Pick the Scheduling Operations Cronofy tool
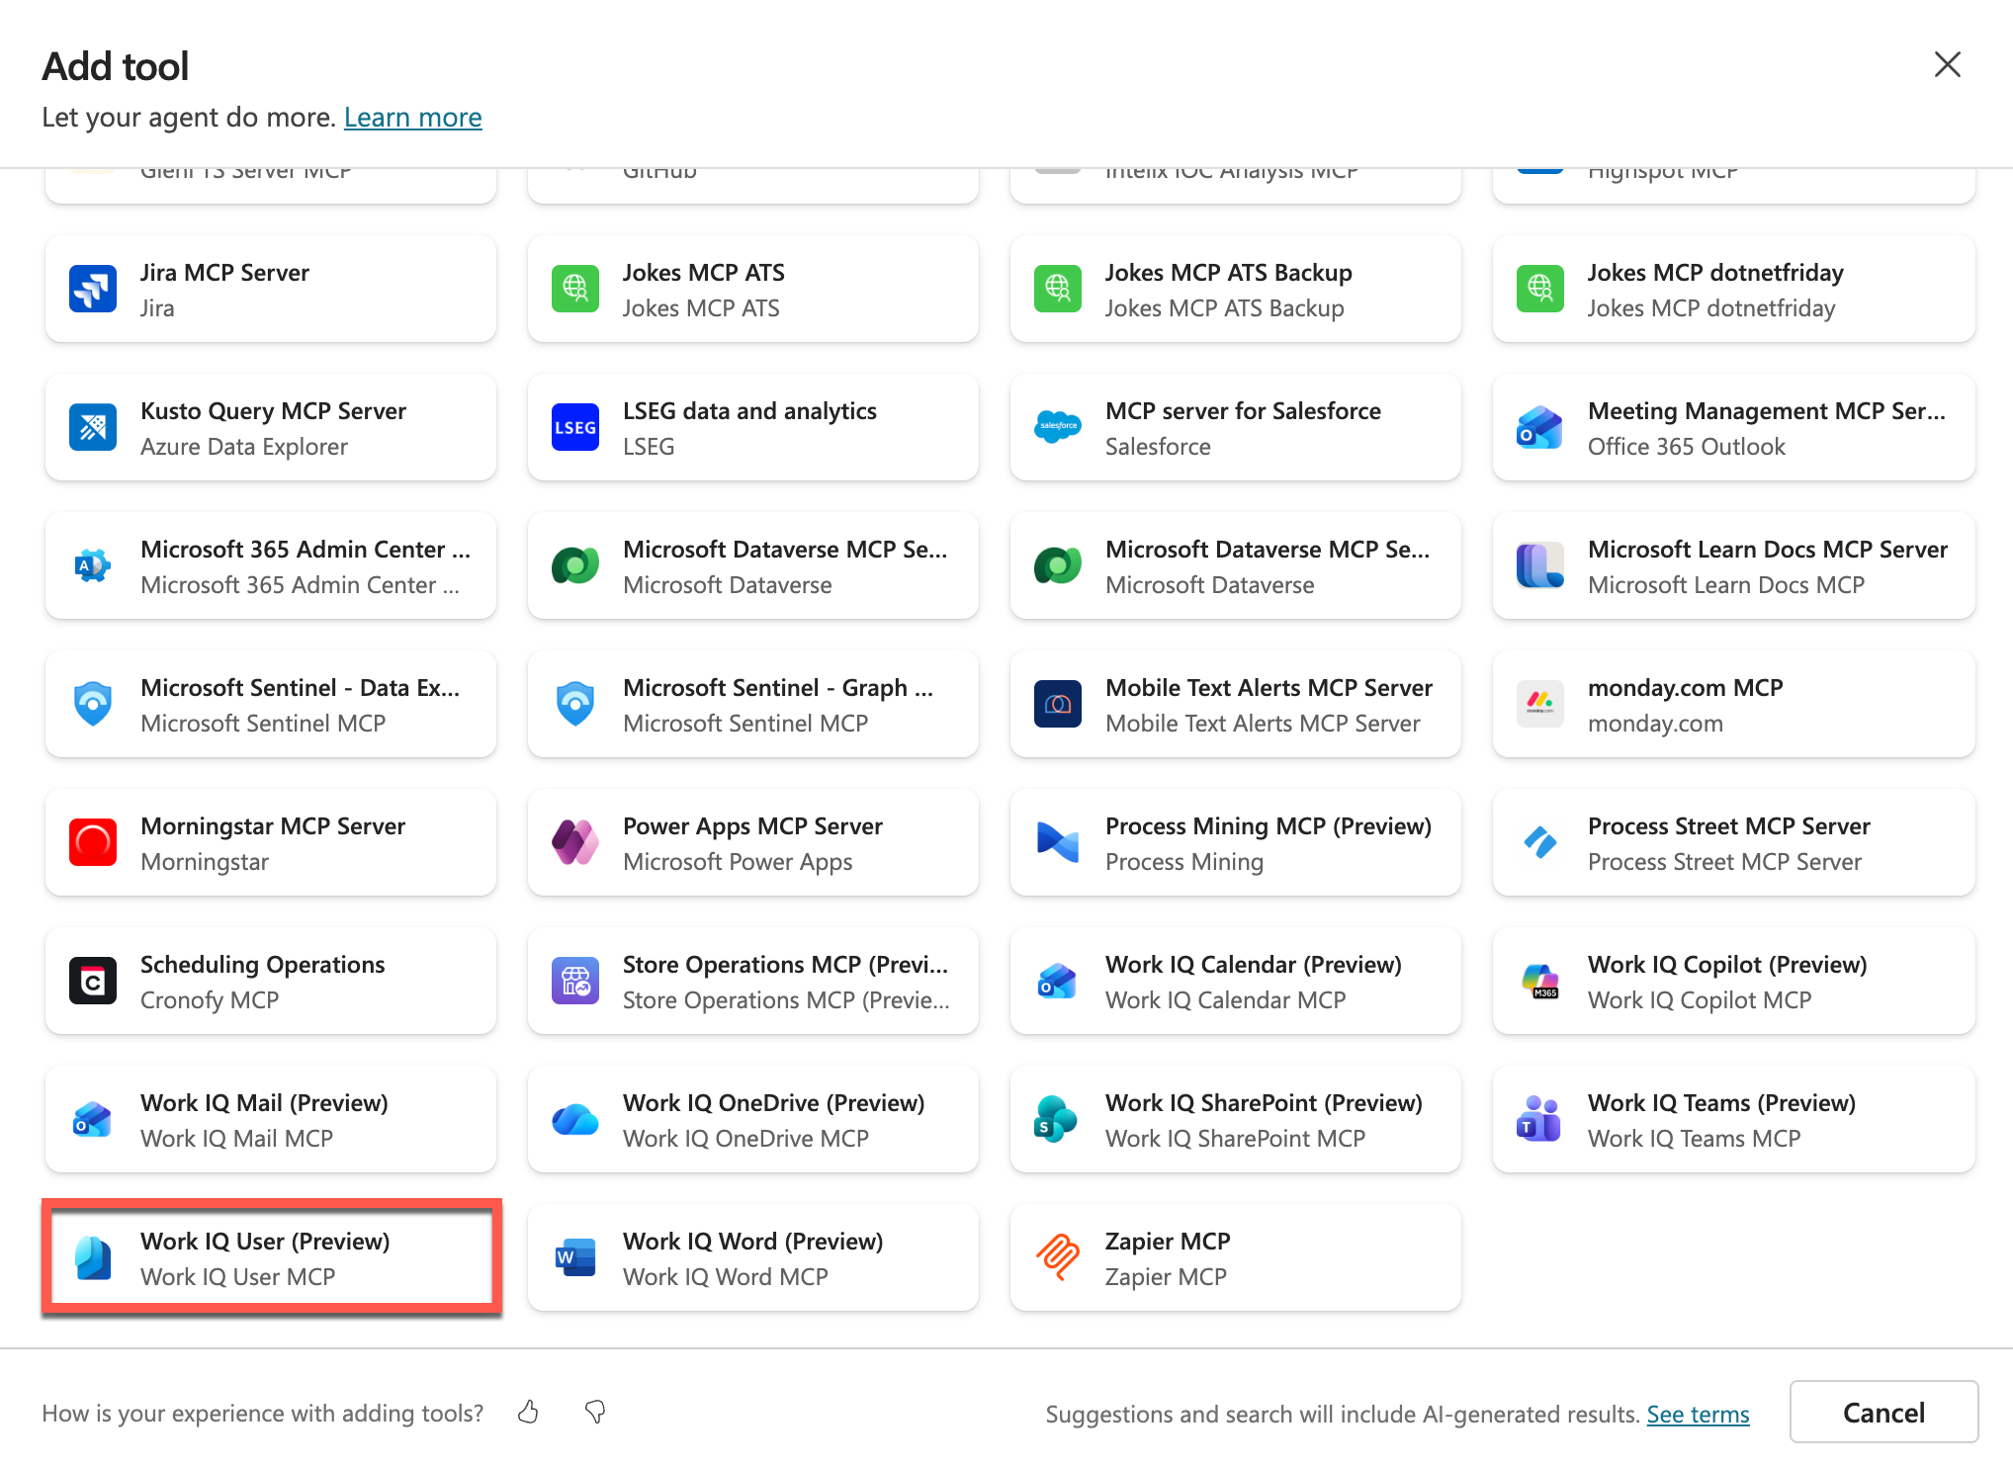Viewport: 2013px width, 1465px height. pyautogui.click(x=270, y=981)
